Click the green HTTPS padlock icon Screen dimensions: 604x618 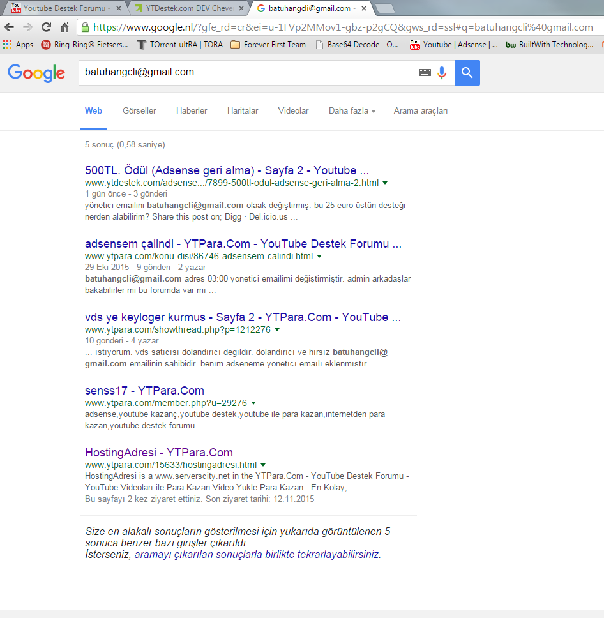[85, 27]
